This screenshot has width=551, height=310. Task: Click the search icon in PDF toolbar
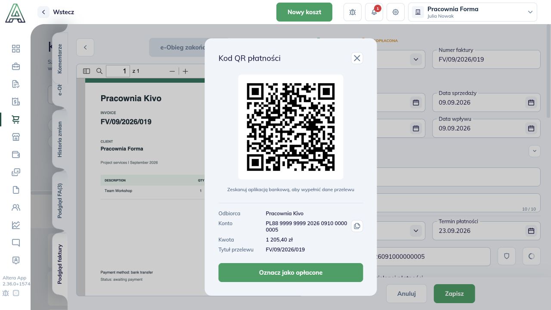tap(99, 71)
